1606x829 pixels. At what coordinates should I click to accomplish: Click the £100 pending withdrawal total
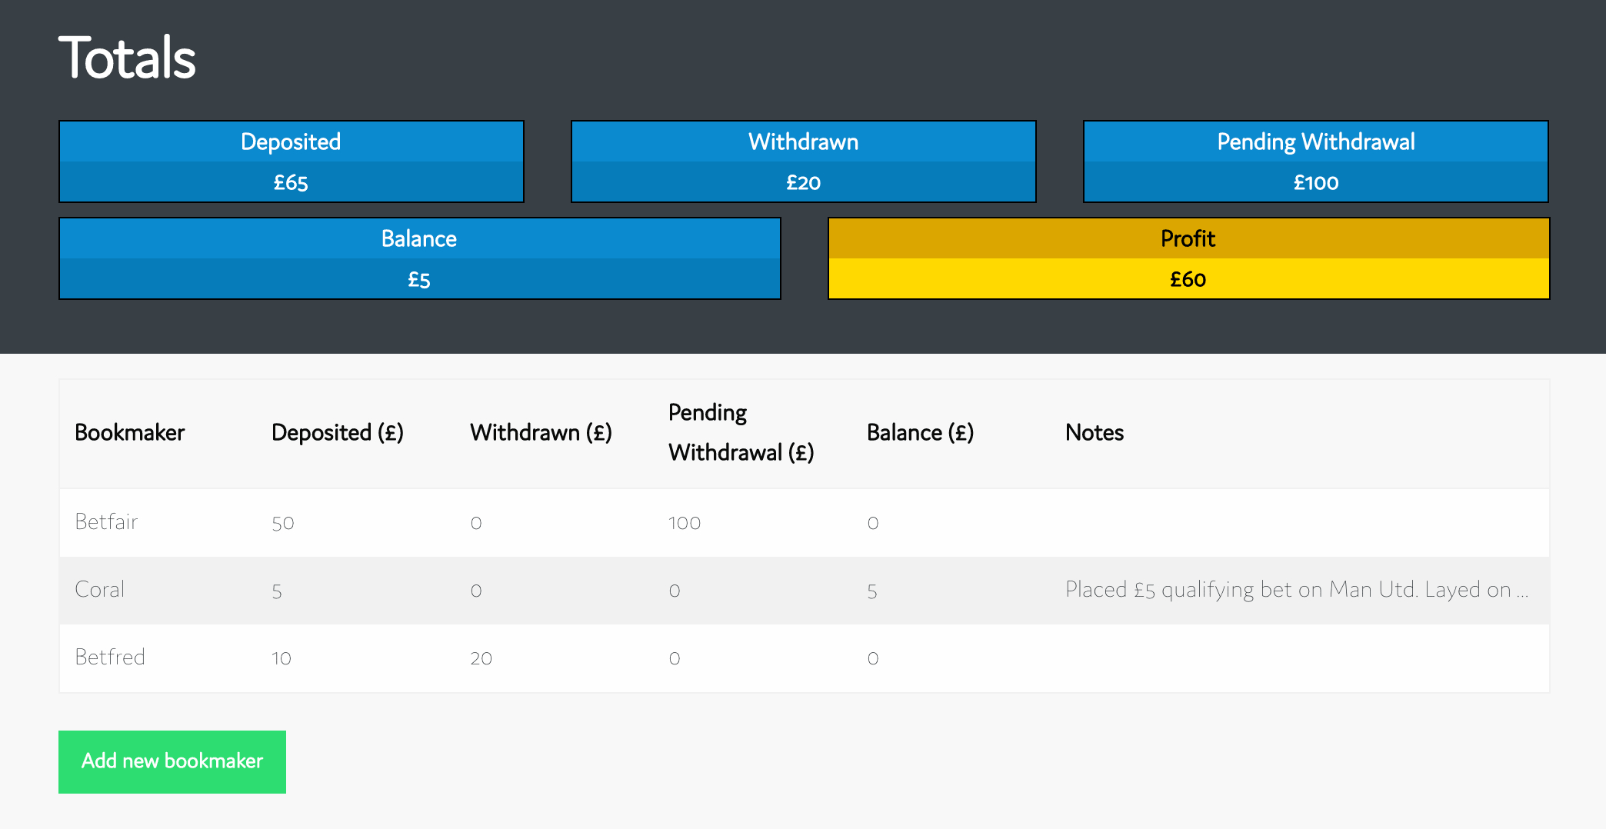point(1315,182)
